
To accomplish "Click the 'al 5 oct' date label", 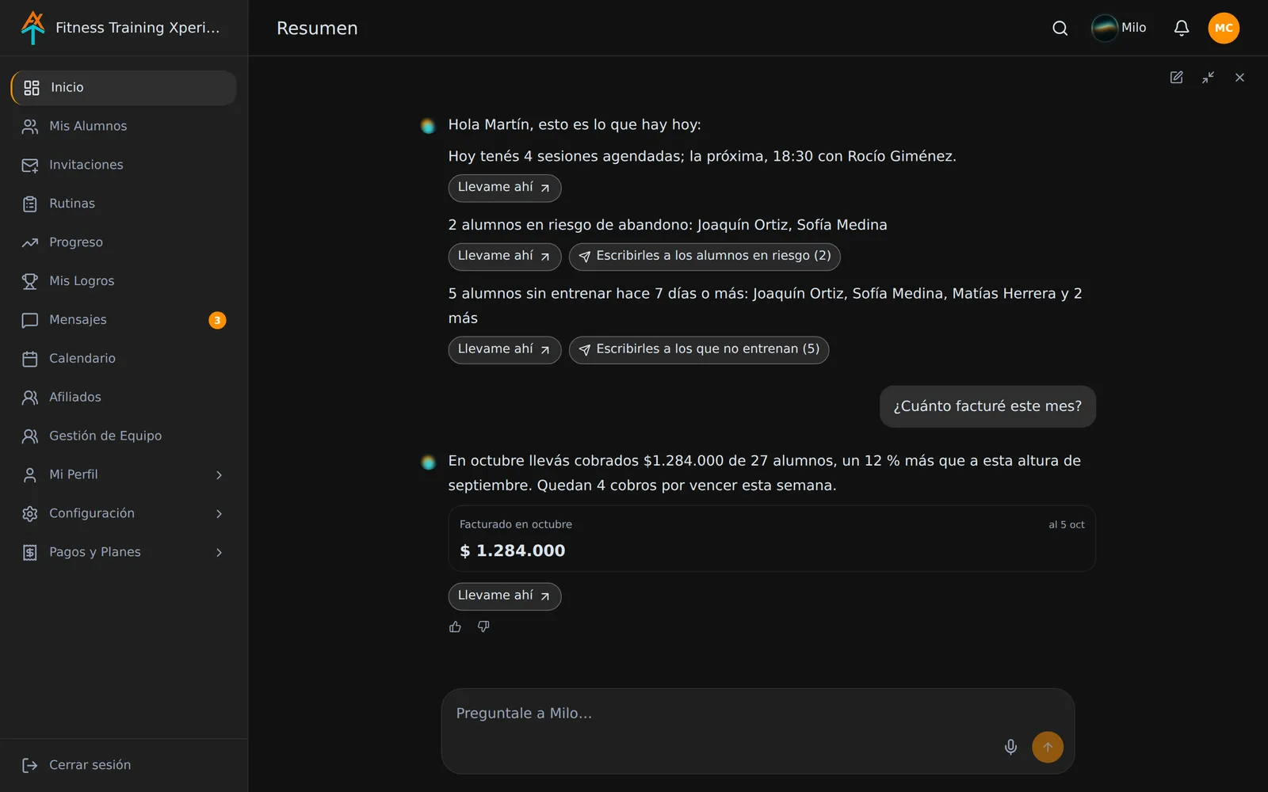I will coord(1066,525).
